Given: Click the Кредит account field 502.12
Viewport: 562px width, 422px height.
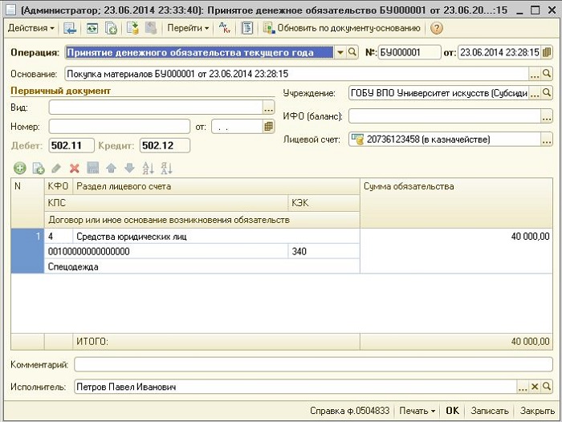Looking at the screenshot, I should (165, 145).
